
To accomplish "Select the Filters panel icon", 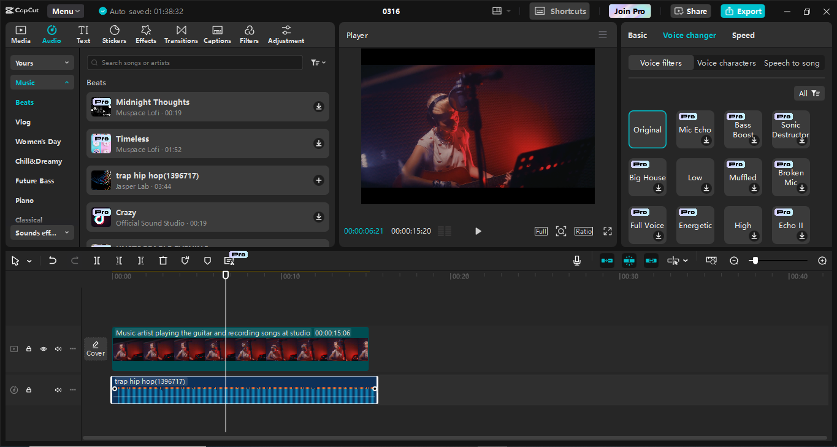I will (x=249, y=34).
